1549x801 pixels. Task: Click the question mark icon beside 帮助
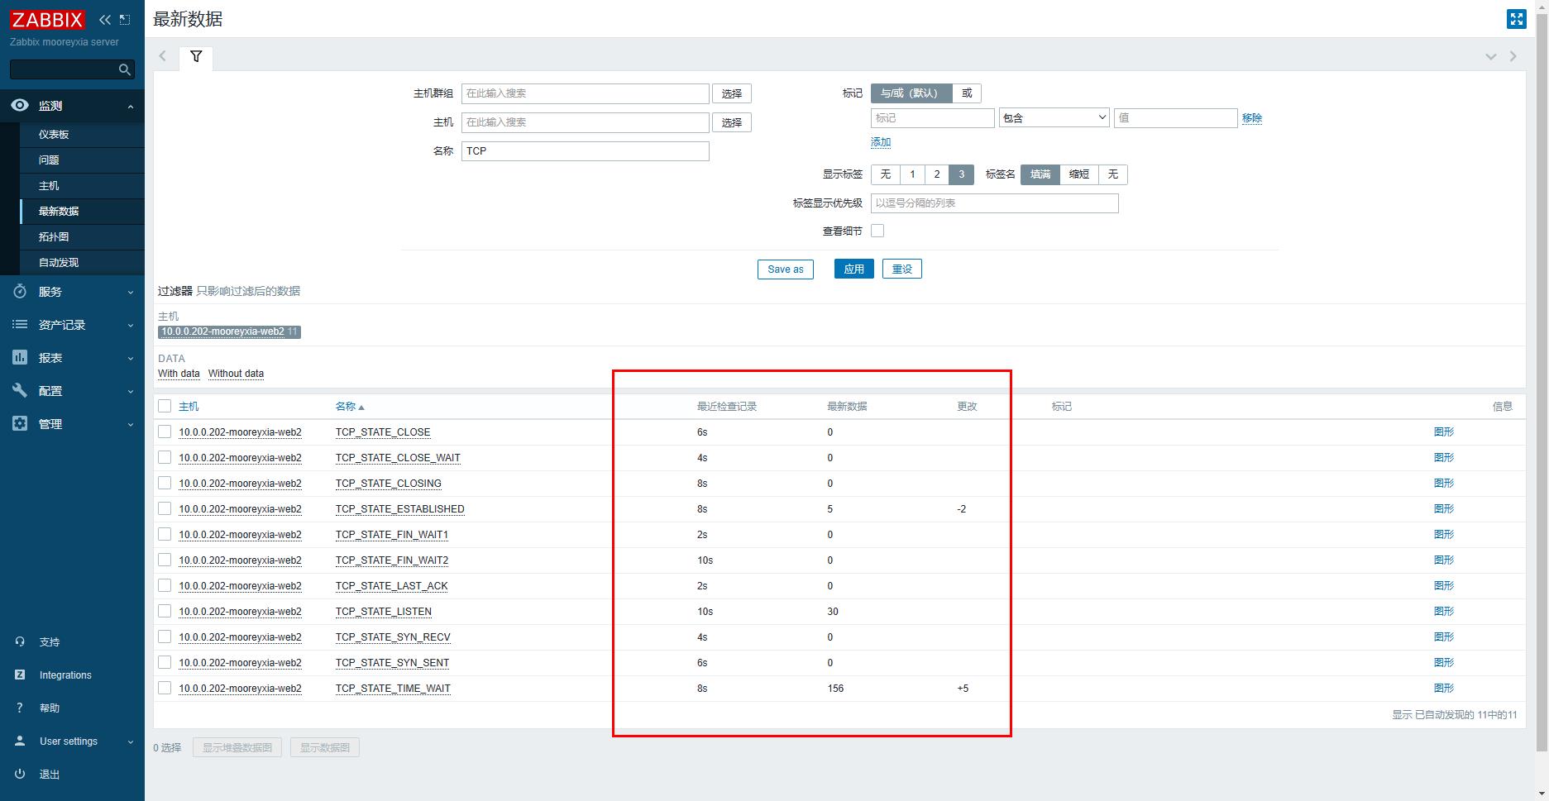point(20,708)
